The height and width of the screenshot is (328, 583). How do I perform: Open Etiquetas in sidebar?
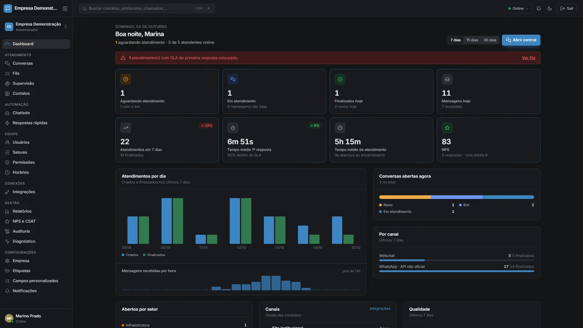[36, 271]
